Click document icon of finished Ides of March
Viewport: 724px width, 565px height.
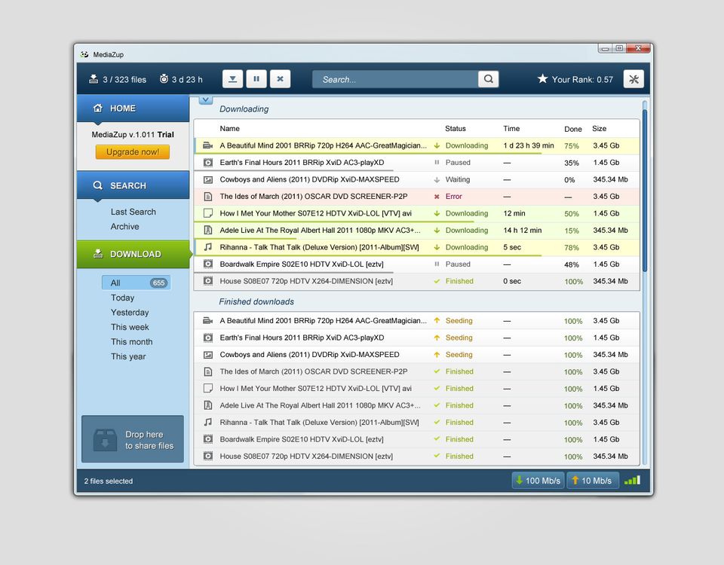tap(208, 371)
